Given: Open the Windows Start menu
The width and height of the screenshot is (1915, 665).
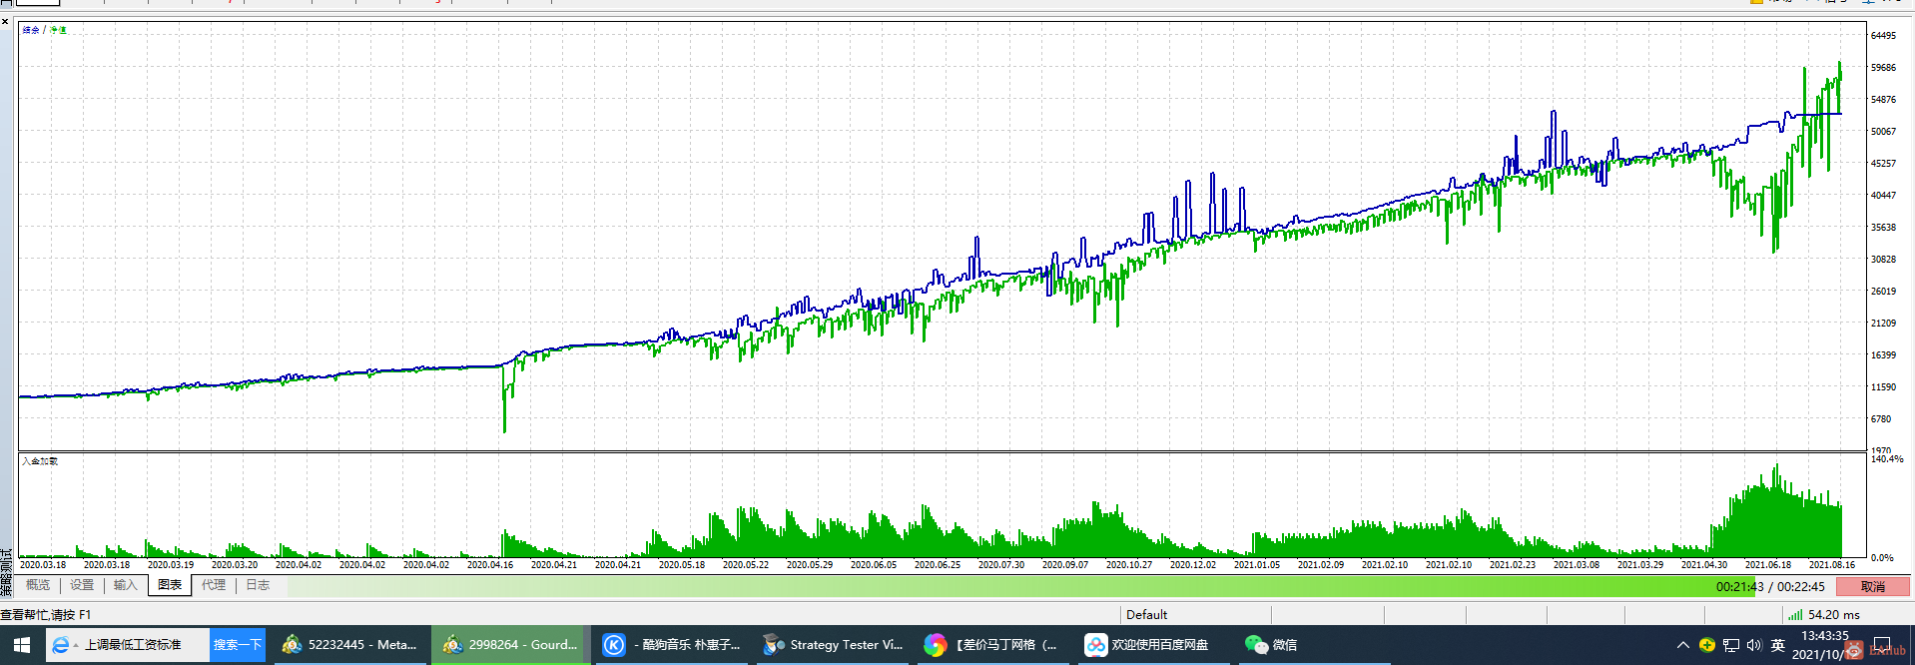Looking at the screenshot, I should point(22,645).
